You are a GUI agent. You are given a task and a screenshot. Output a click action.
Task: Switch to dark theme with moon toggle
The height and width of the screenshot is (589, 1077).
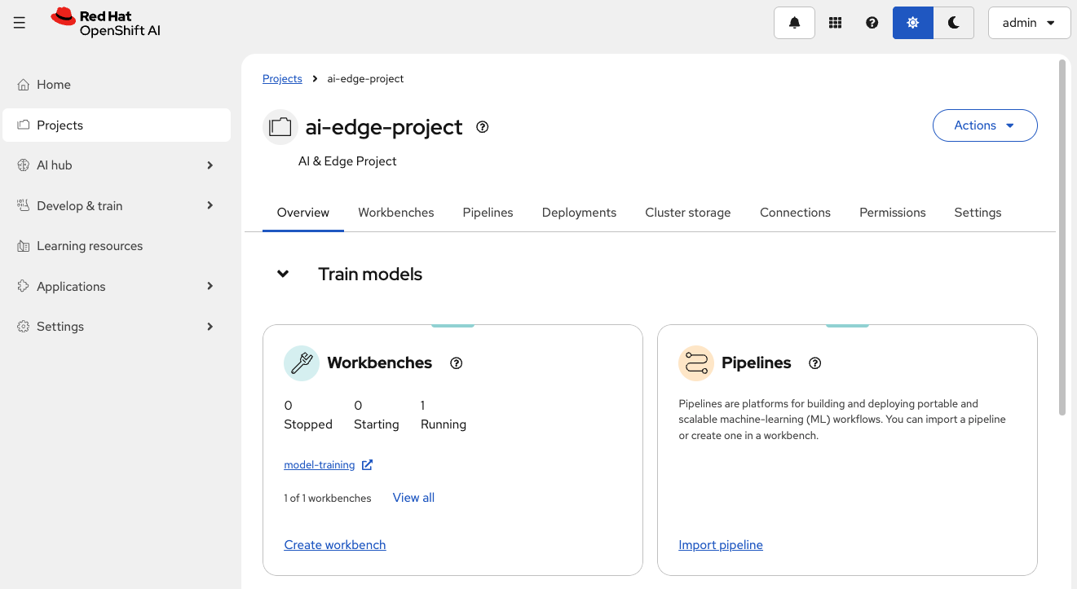pos(953,23)
